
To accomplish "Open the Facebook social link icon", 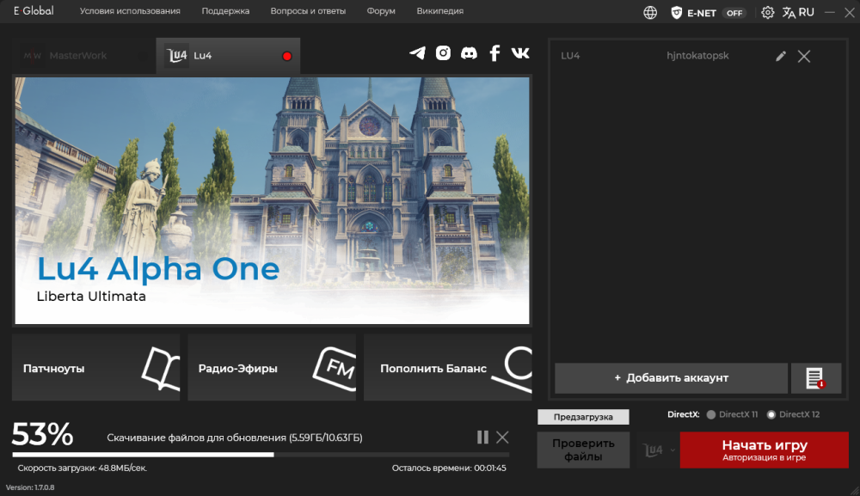I will coord(494,53).
